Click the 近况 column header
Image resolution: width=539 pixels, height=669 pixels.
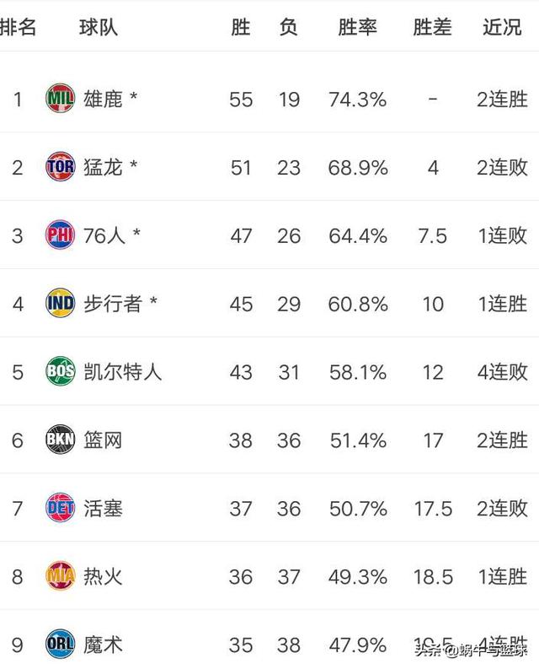pos(502,28)
